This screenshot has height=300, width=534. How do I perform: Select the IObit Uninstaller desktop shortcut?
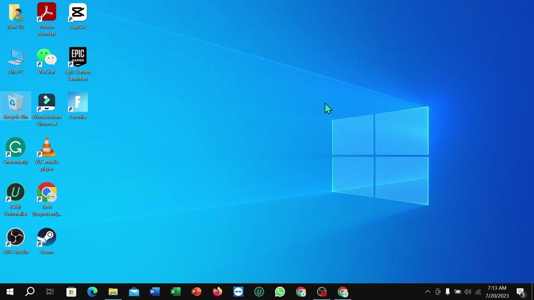coord(15,200)
